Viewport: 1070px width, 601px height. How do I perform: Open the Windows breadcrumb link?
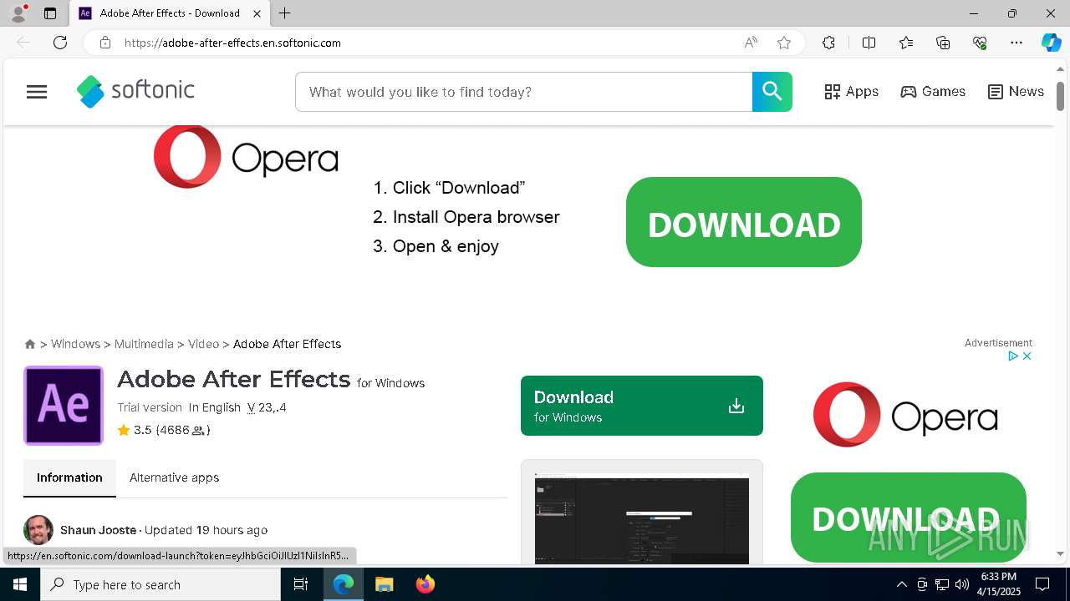75,344
